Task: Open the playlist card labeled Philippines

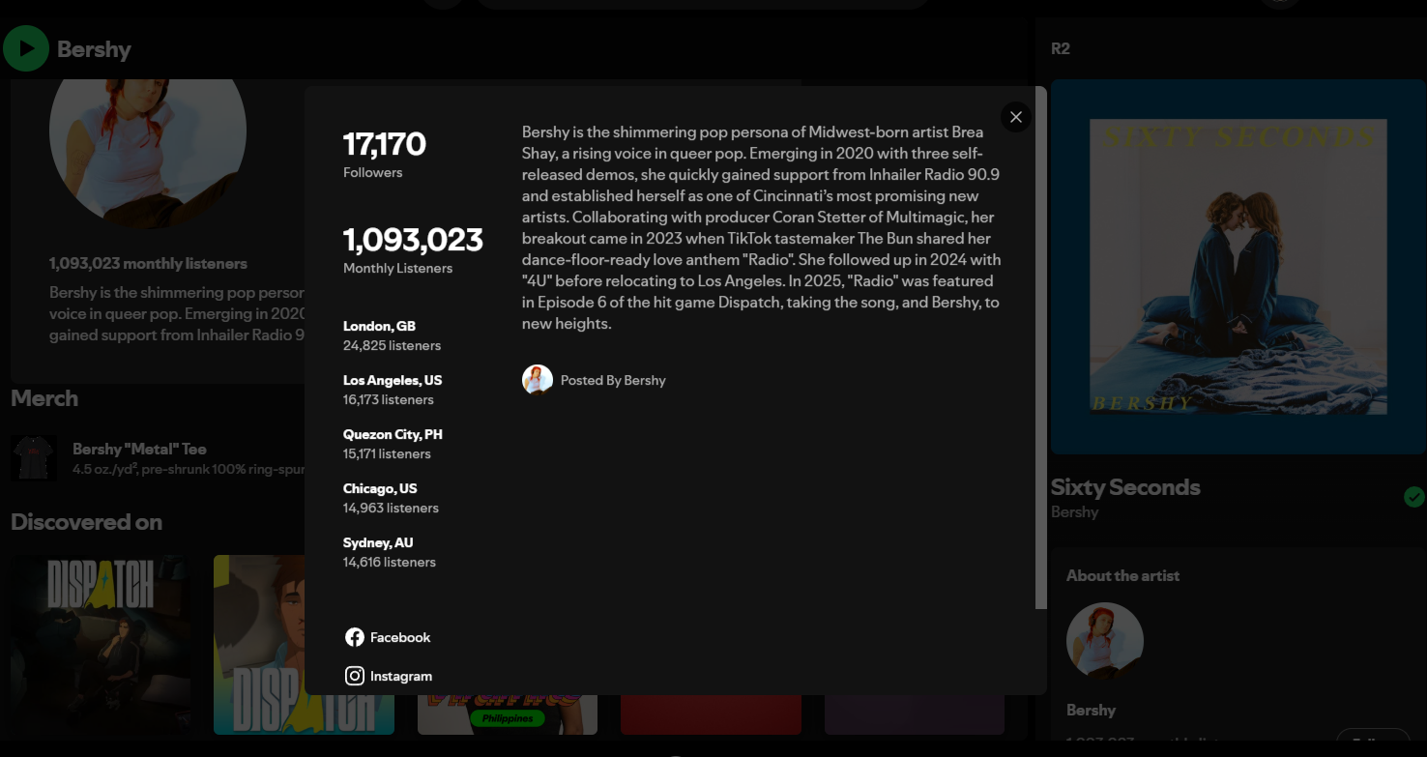Action: tap(508, 714)
